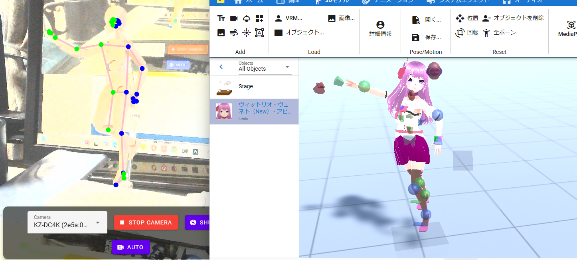The image size is (577, 260).
Task: Open a pose file with 開く...
Action: click(426, 20)
